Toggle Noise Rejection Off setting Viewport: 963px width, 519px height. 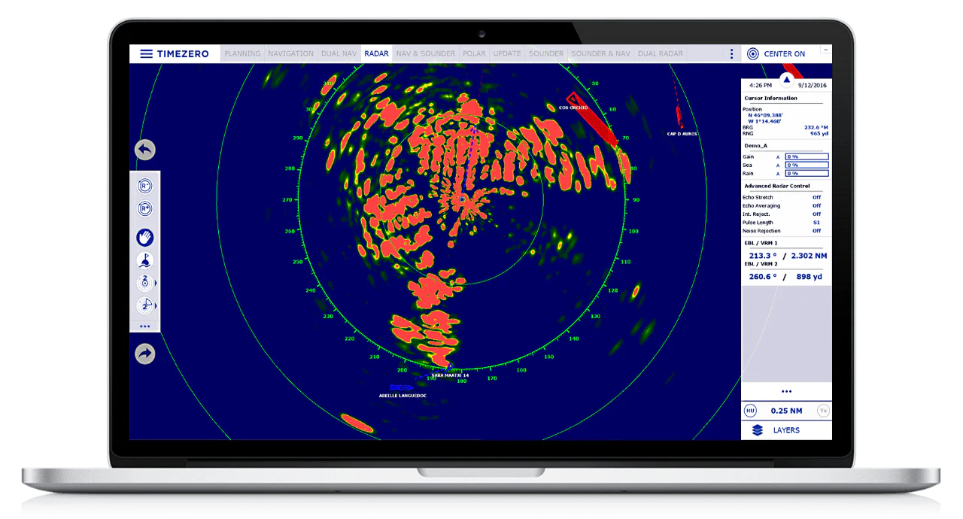pyautogui.click(x=816, y=231)
